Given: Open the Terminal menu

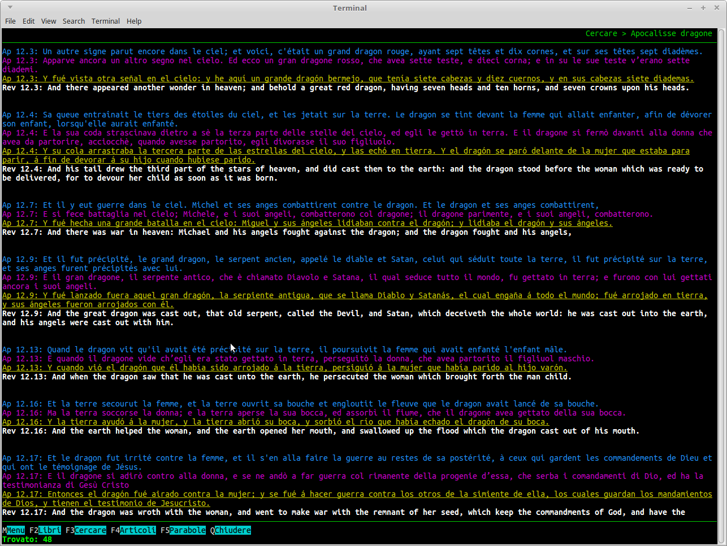Looking at the screenshot, I should click(106, 21).
